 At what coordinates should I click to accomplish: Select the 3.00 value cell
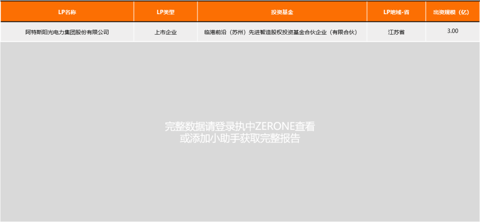pos(453,31)
